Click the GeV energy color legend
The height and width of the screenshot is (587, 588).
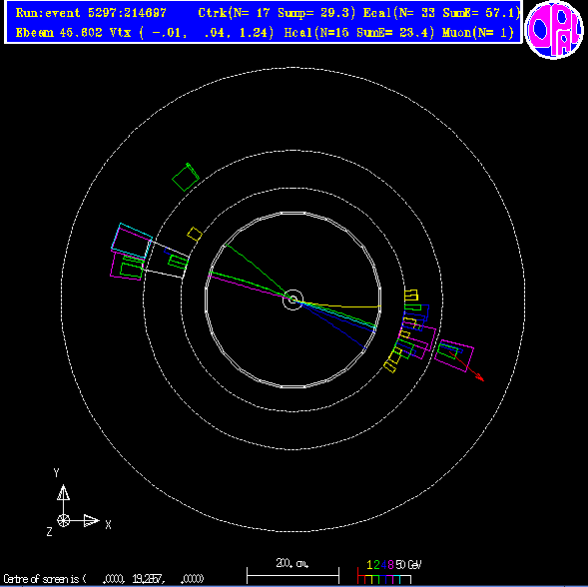389,572
